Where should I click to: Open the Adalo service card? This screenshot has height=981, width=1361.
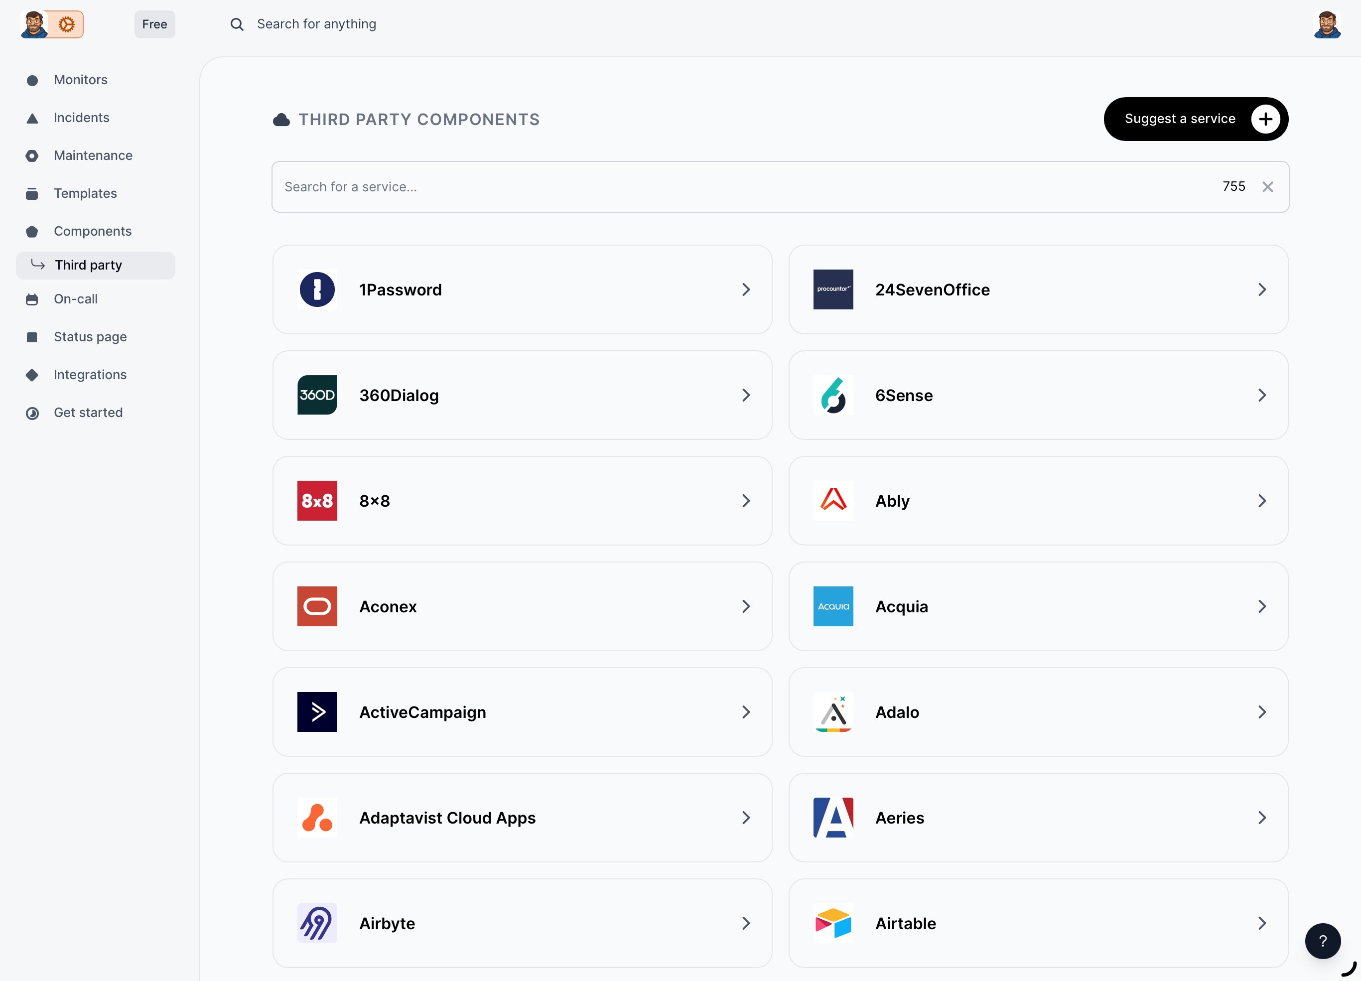click(x=1038, y=711)
